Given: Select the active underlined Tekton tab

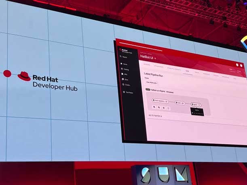Looking at the screenshot, I should click(187, 71).
